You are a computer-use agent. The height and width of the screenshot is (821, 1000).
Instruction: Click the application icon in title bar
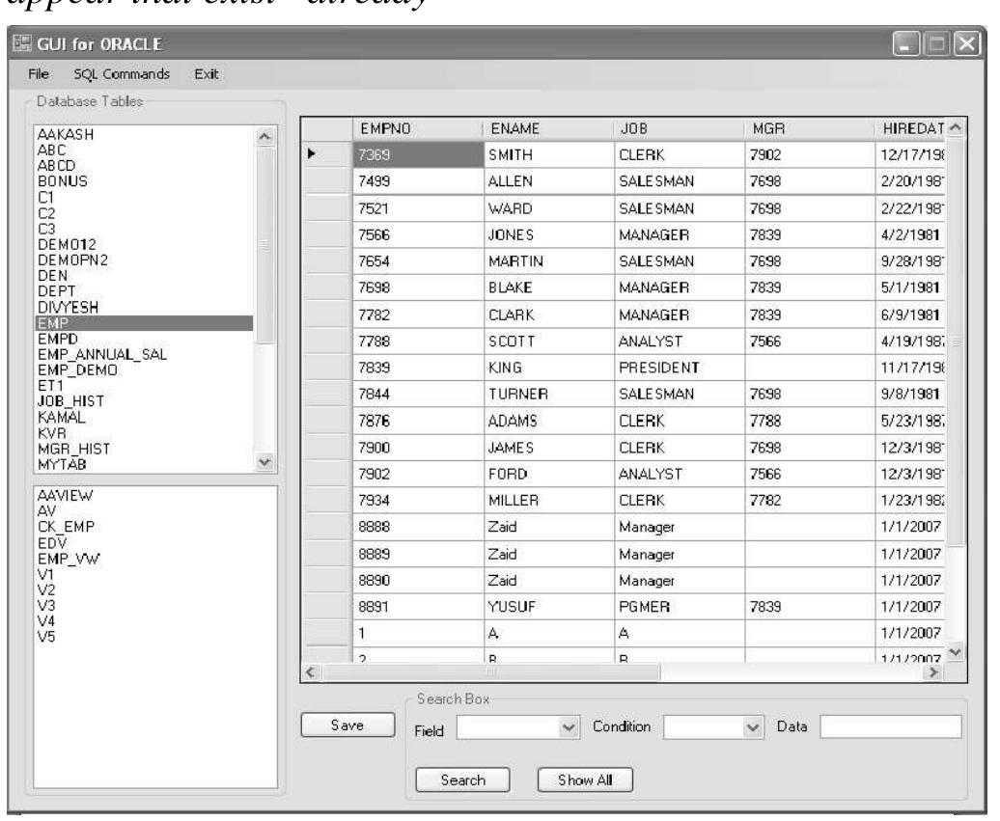pos(21,43)
